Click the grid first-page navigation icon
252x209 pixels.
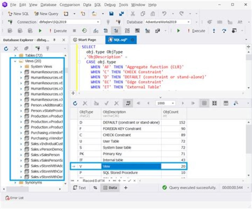coord(138,103)
